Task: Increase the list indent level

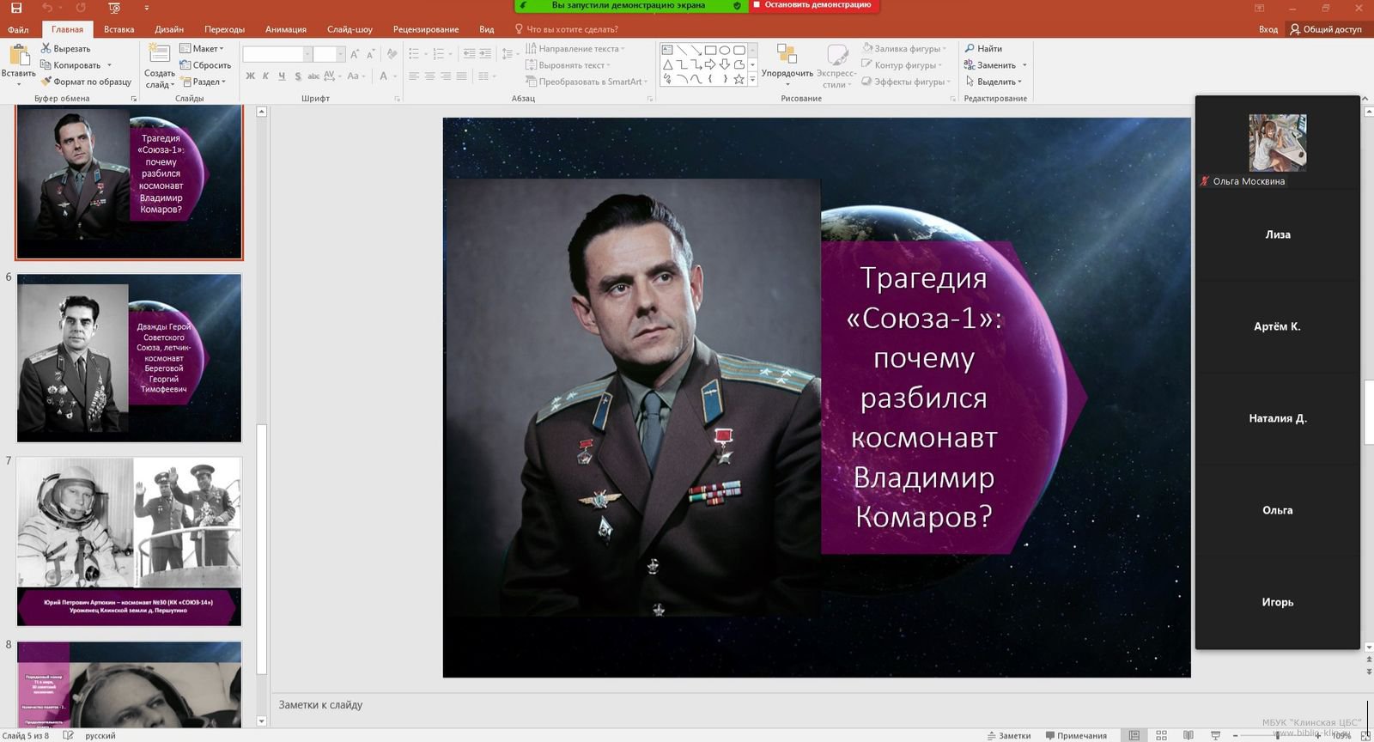Action: coord(485,54)
